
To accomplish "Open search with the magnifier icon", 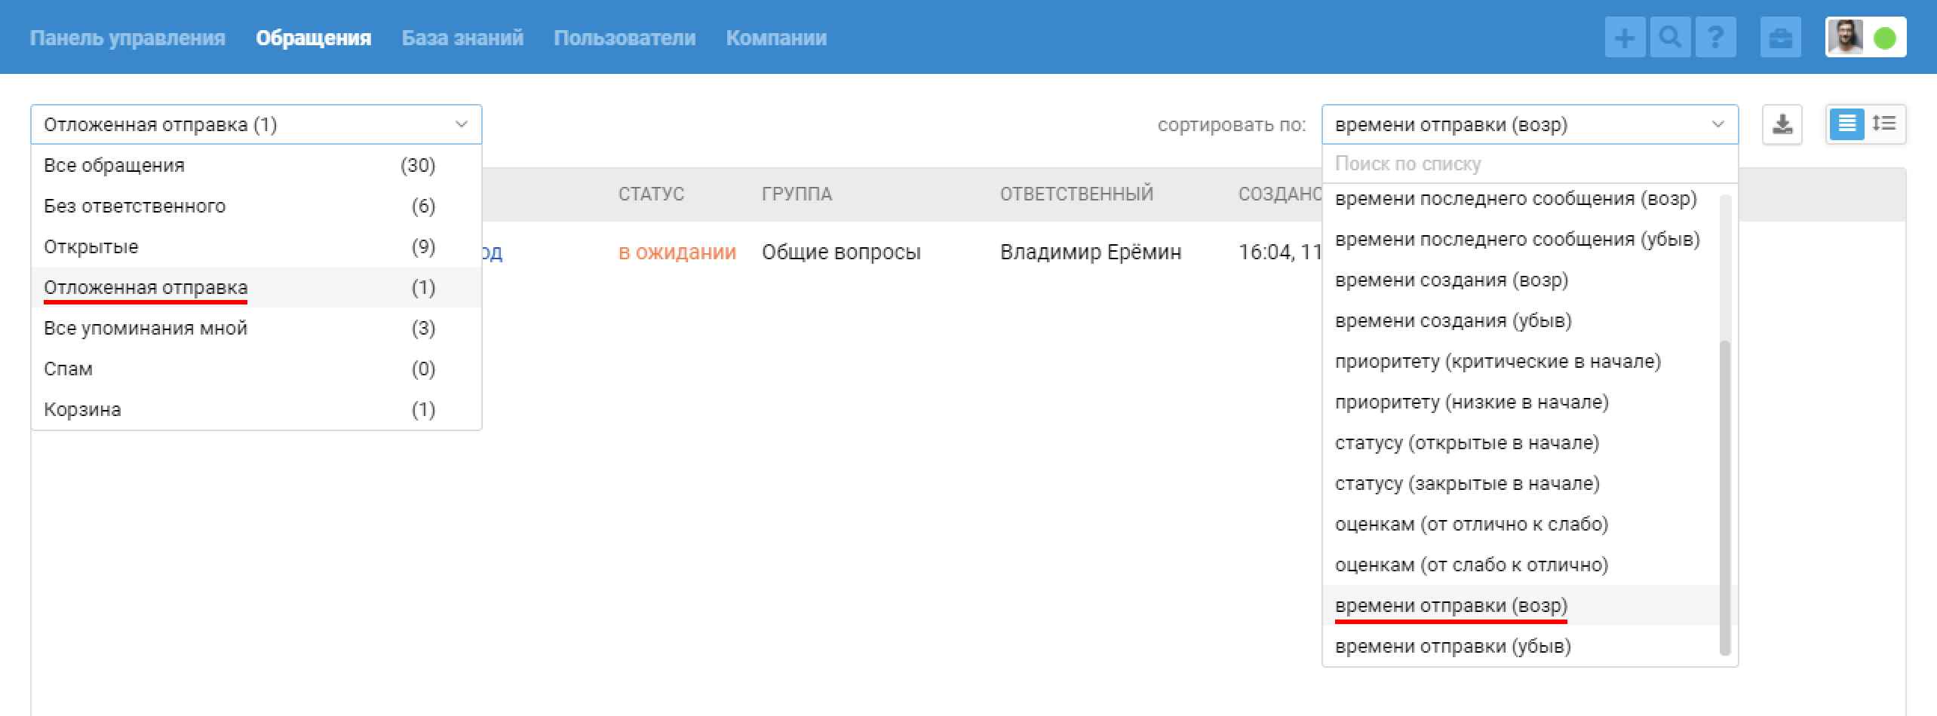I will (1670, 38).
